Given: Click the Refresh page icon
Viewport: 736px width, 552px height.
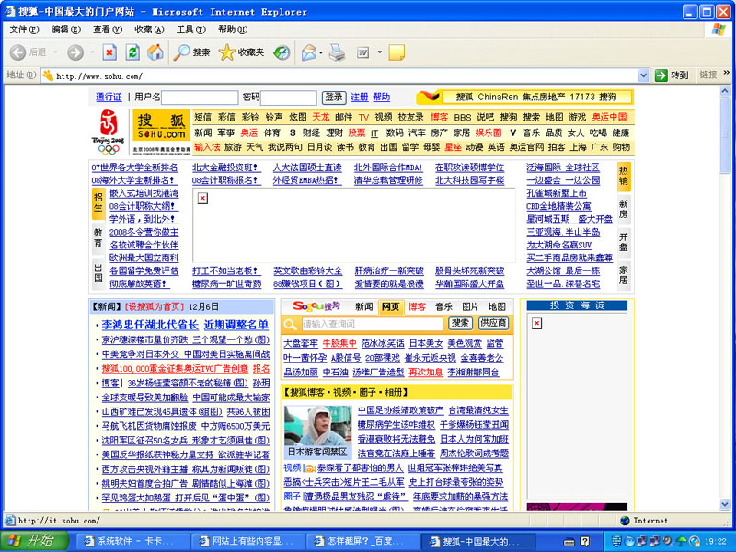Looking at the screenshot, I should pyautogui.click(x=132, y=52).
